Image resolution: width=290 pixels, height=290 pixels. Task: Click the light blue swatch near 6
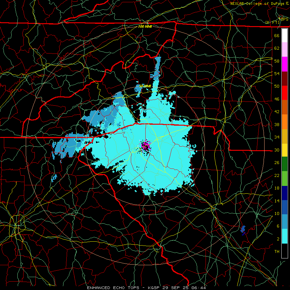[285, 222]
